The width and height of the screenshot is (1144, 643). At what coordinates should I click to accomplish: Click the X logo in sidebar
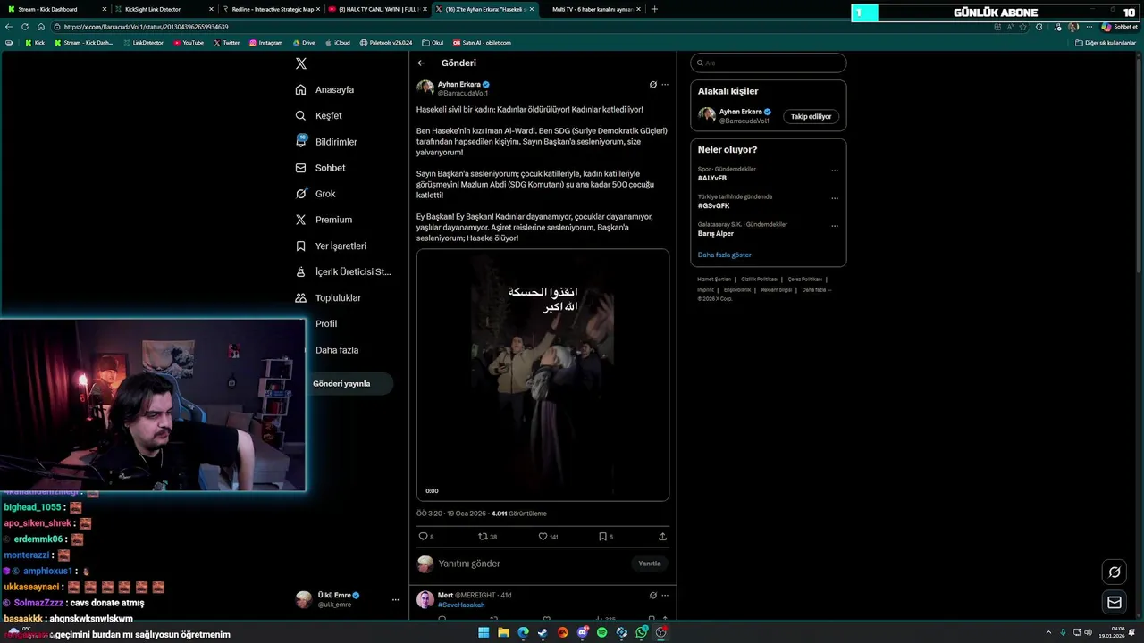click(x=301, y=63)
